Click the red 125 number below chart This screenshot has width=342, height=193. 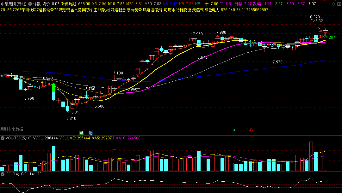pos(250,129)
